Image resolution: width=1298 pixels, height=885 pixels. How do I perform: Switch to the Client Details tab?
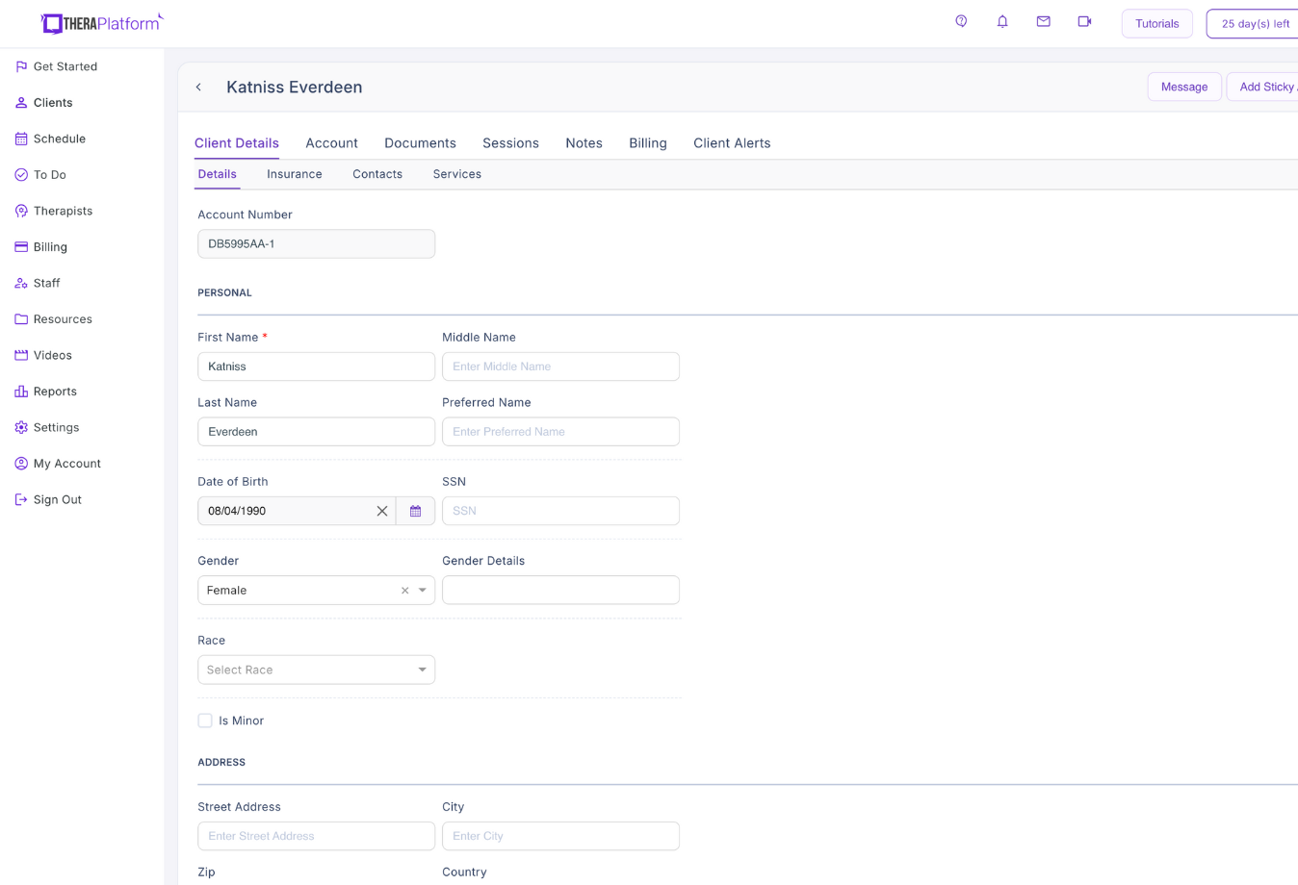pyautogui.click(x=237, y=143)
